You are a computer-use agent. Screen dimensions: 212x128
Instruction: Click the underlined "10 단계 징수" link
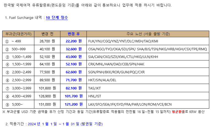(x=57, y=18)
